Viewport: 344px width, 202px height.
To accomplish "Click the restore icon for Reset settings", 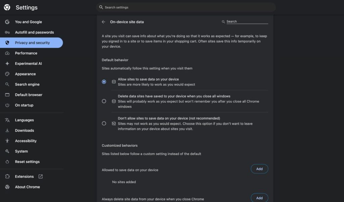I will click(7, 162).
